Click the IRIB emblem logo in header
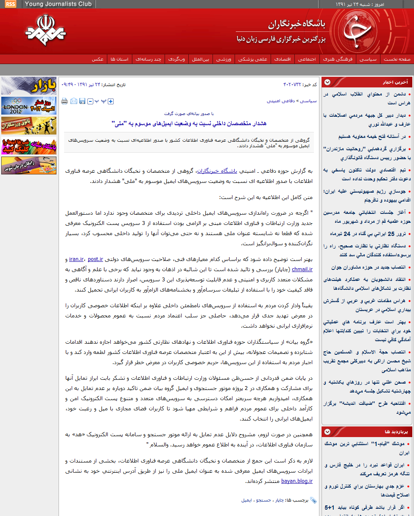The image size is (414, 516). [45, 31]
